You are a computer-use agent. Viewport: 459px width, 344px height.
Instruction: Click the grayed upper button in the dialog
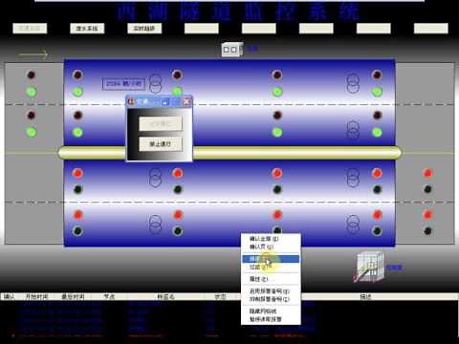point(161,123)
